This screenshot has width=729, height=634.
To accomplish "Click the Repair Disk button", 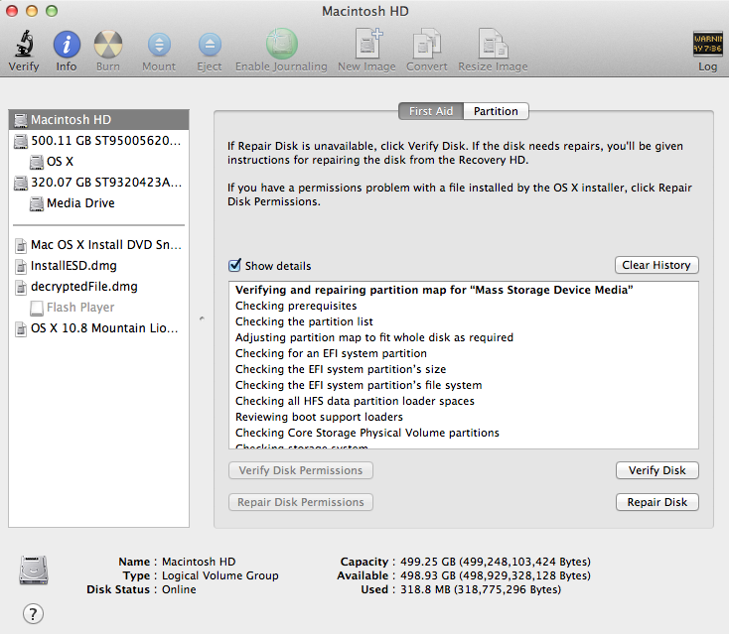I will [656, 502].
